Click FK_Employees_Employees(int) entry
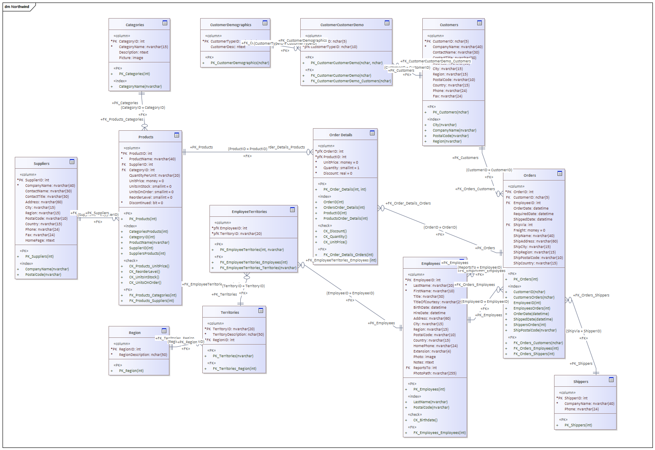This screenshot has width=655, height=450. tap(439, 433)
